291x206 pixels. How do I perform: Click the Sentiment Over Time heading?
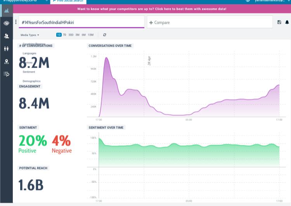[x=106, y=127]
